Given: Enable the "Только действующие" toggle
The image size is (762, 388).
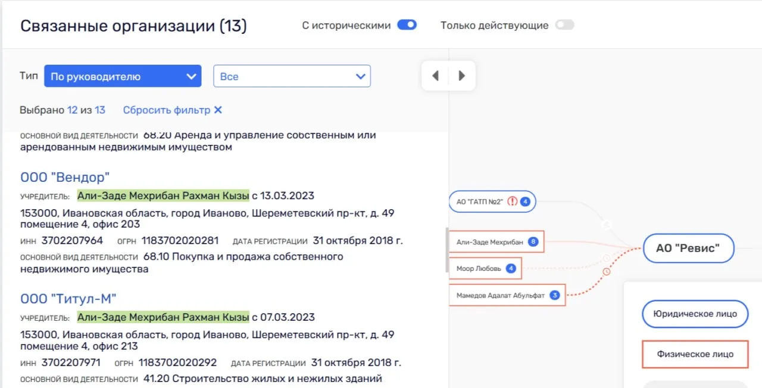Looking at the screenshot, I should coord(564,25).
